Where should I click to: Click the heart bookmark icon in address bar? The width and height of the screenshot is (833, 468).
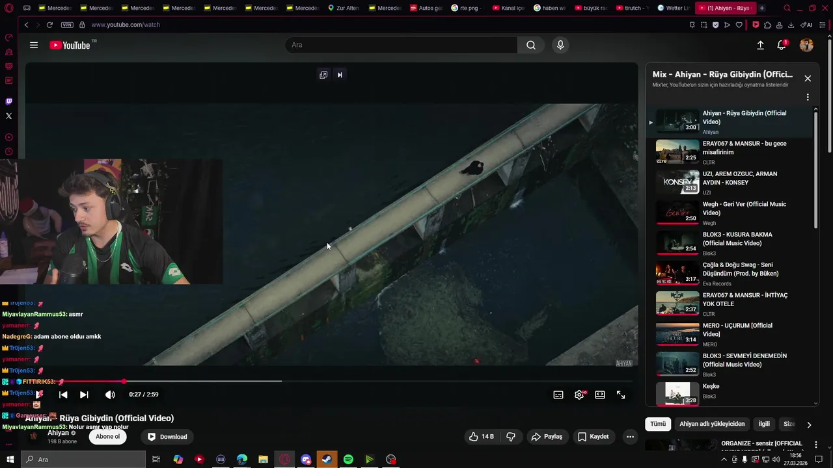click(x=739, y=25)
